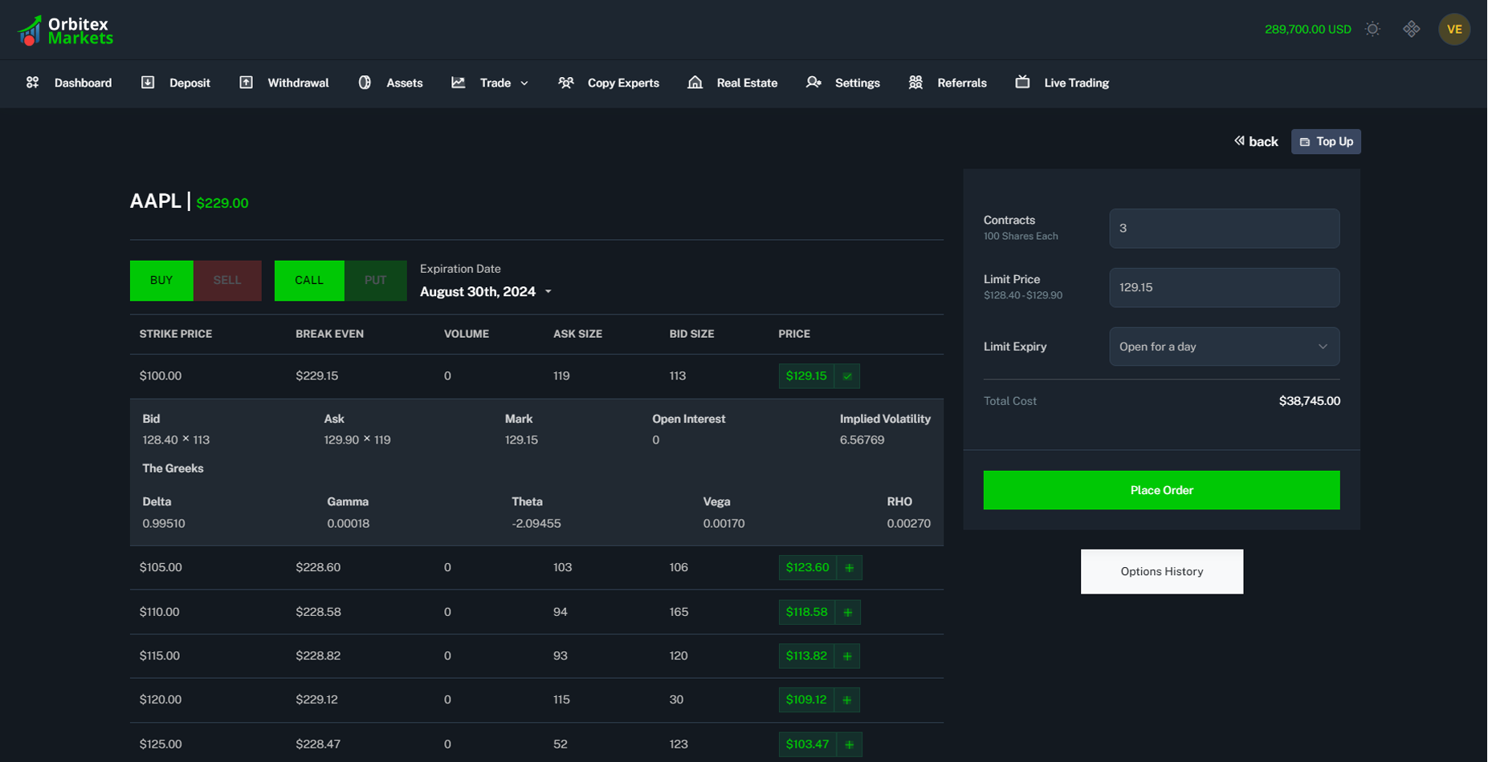The image size is (1488, 762).
Task: Deselect the checkmark beside $129.15 price
Action: tap(847, 376)
